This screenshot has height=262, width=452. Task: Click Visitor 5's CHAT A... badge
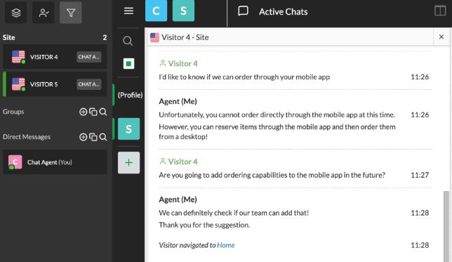click(88, 84)
